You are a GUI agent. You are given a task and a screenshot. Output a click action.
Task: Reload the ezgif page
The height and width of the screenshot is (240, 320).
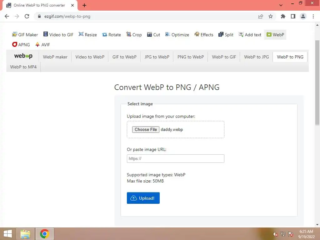[27, 16]
